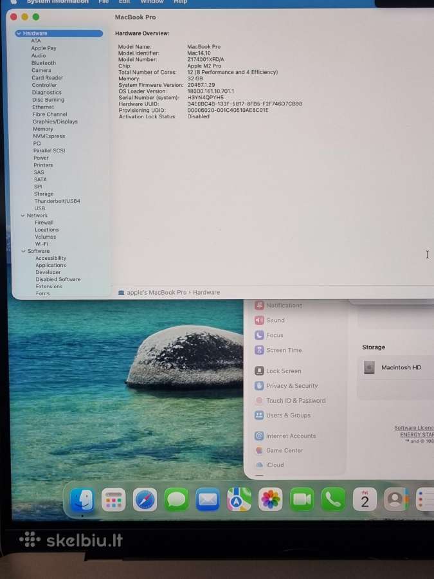434x579 pixels.
Task: Select ATA in hardware list
Action: click(36, 41)
